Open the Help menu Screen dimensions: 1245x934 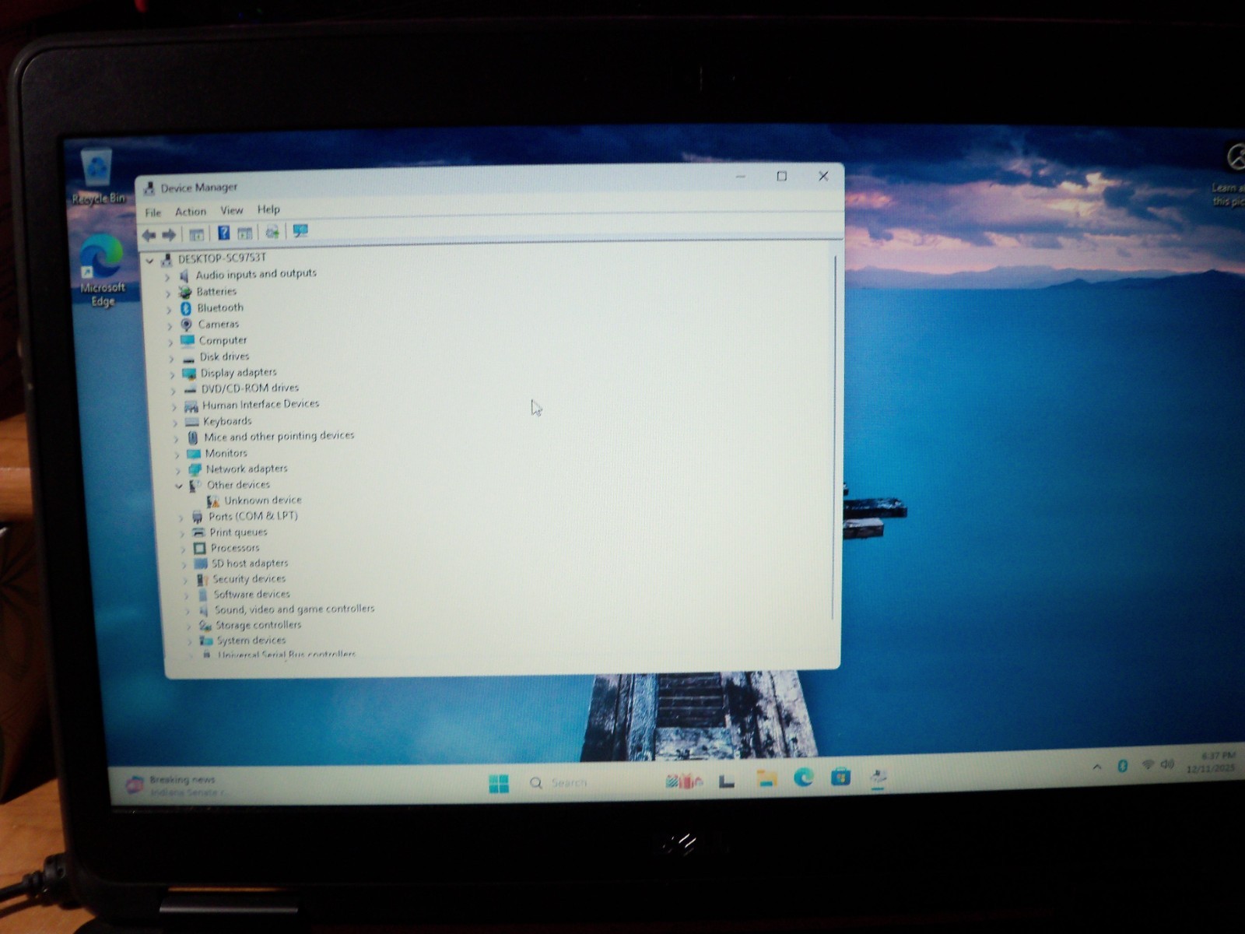tap(268, 209)
